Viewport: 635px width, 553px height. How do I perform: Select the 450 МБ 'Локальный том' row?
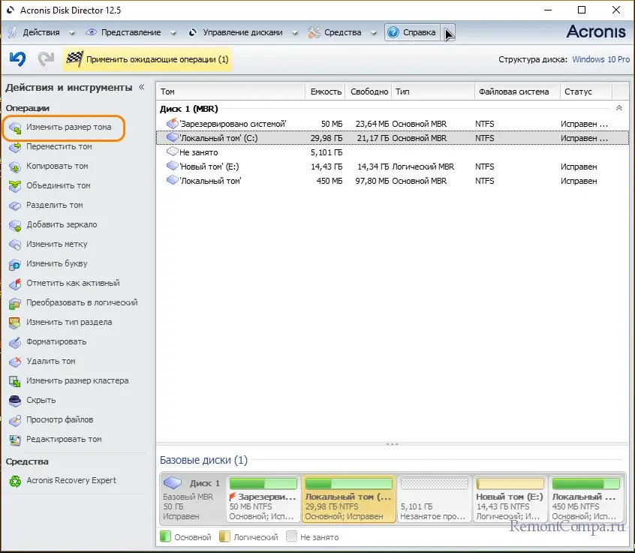393,181
